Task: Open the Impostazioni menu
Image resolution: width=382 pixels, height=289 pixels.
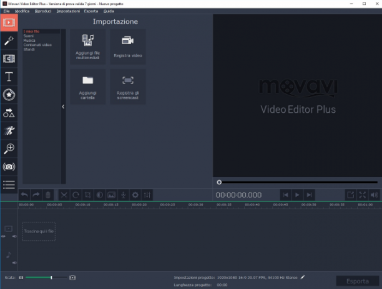Action: point(68,11)
